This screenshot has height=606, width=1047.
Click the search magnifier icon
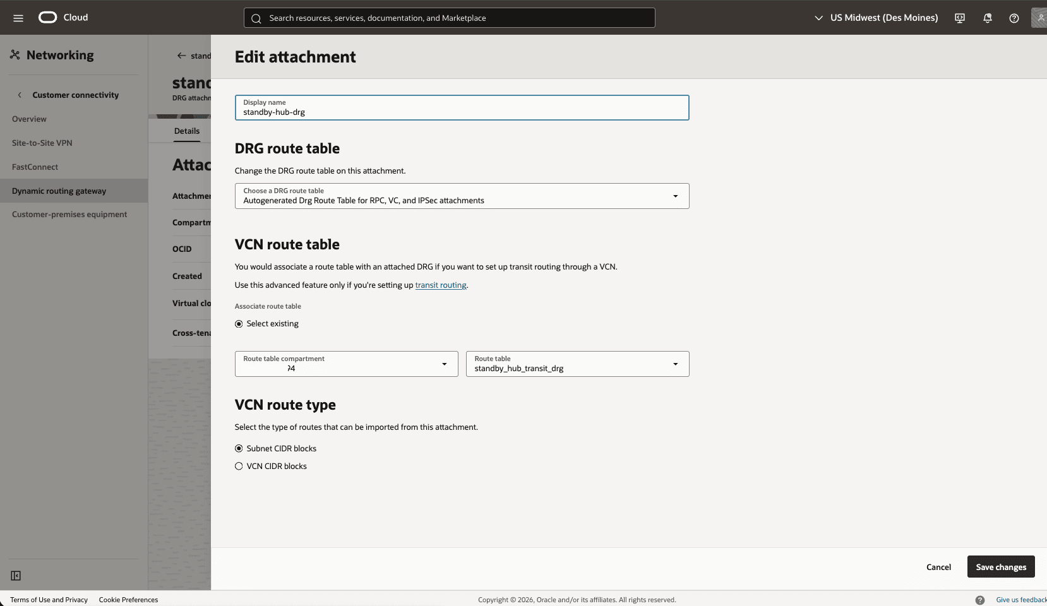[256, 18]
